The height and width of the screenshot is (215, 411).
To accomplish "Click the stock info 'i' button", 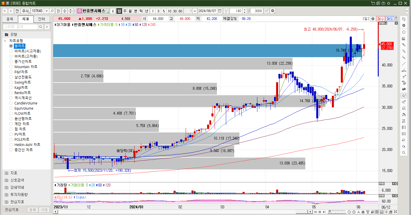I will coord(113,11).
